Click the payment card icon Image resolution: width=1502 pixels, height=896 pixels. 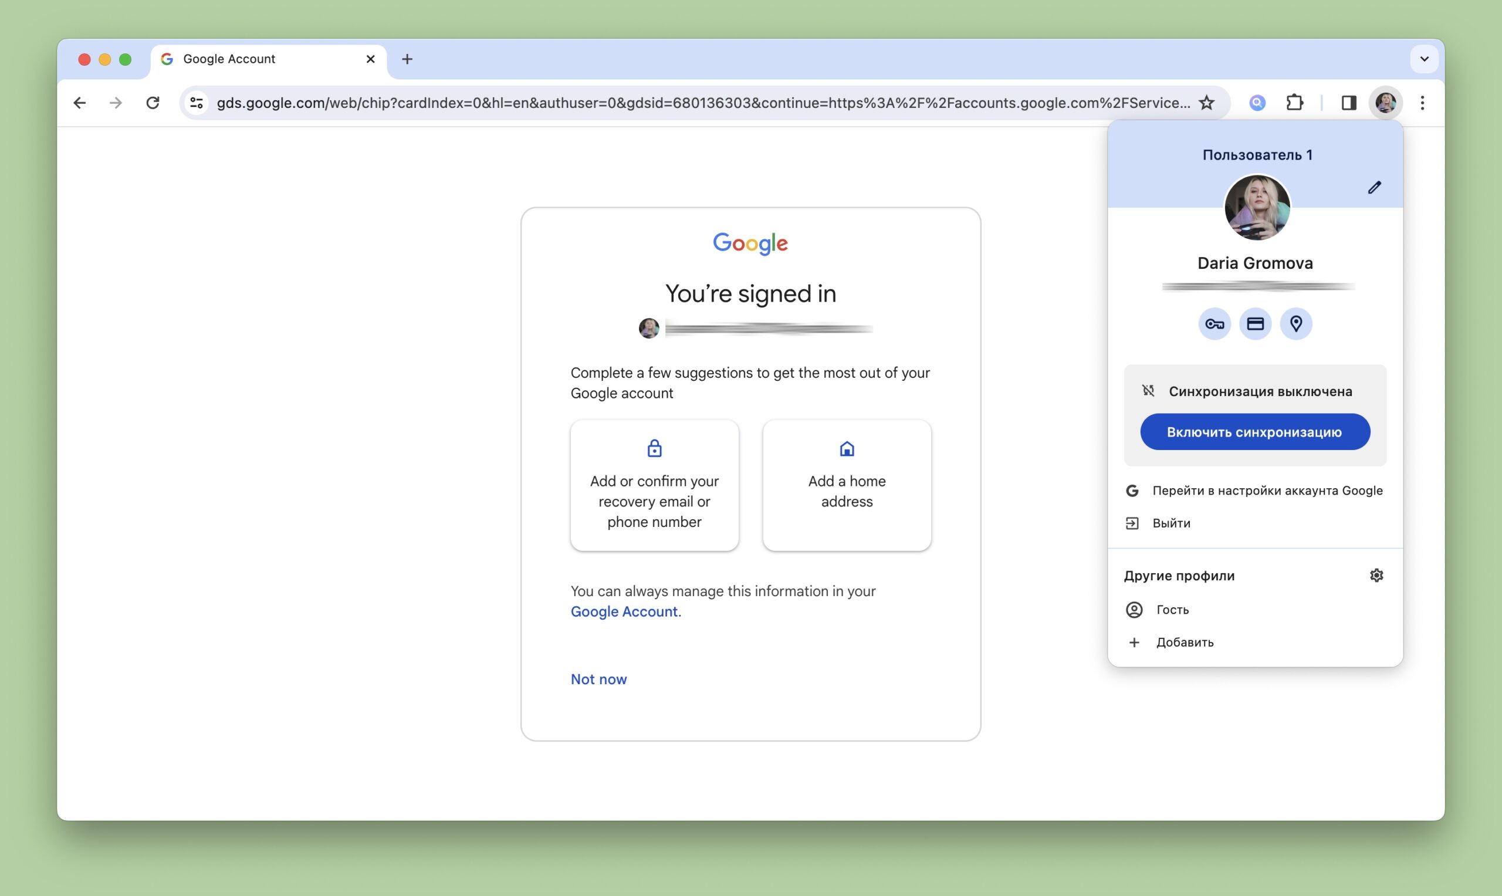[1256, 324]
